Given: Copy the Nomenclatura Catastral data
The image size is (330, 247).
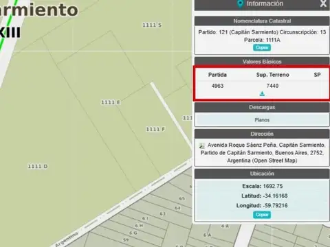Looking at the screenshot, I should (x=262, y=47).
